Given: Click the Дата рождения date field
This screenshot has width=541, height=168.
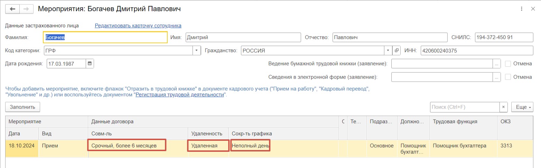Looking at the screenshot, I should [x=66, y=64].
